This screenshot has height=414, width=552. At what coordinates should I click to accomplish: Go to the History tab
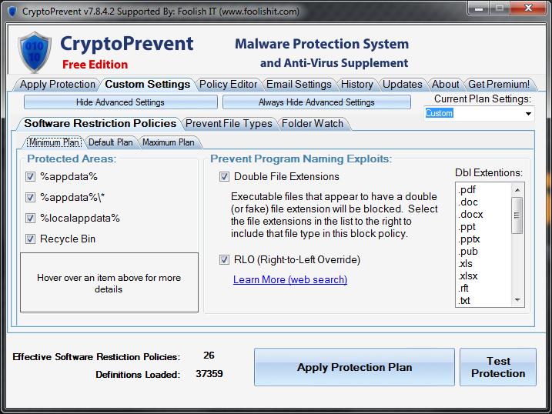pyautogui.click(x=357, y=85)
